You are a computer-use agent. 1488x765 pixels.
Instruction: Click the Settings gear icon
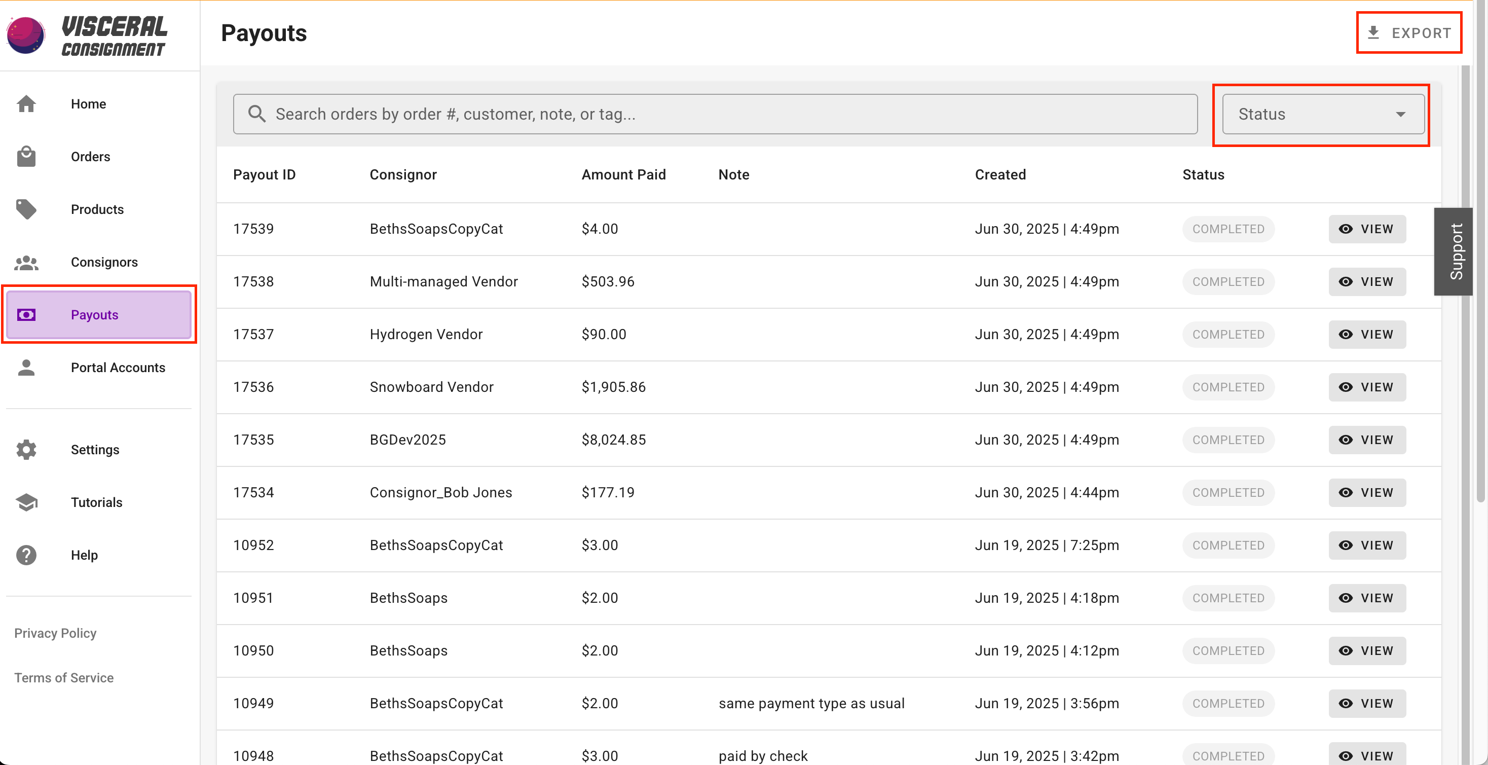[x=26, y=450]
